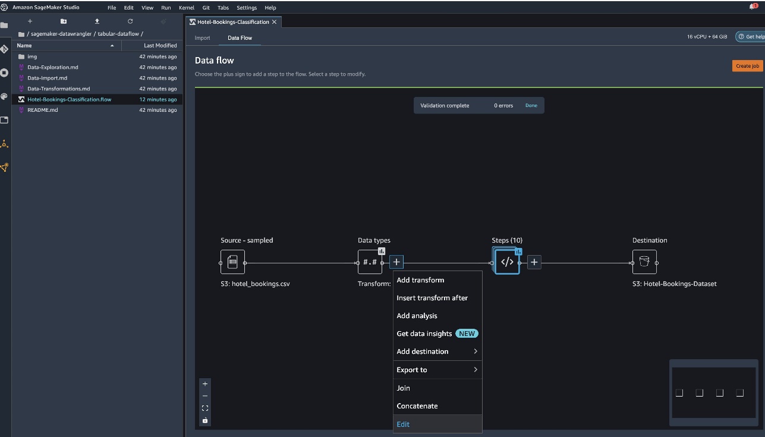Click the new launcher plus icon
Image resolution: width=765 pixels, height=437 pixels.
pos(30,21)
